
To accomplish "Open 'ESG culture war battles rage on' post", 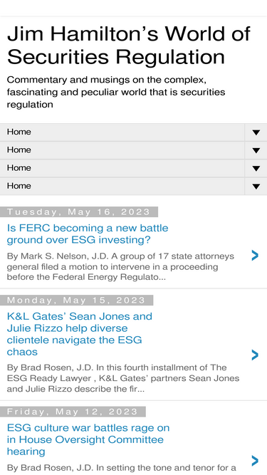I will [x=88, y=439].
